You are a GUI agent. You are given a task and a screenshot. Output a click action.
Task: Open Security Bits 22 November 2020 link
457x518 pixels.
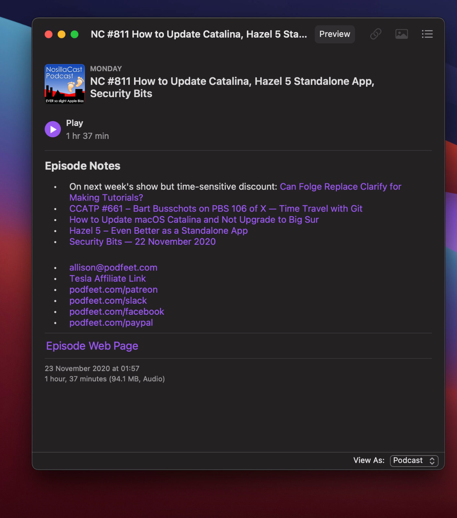click(142, 242)
